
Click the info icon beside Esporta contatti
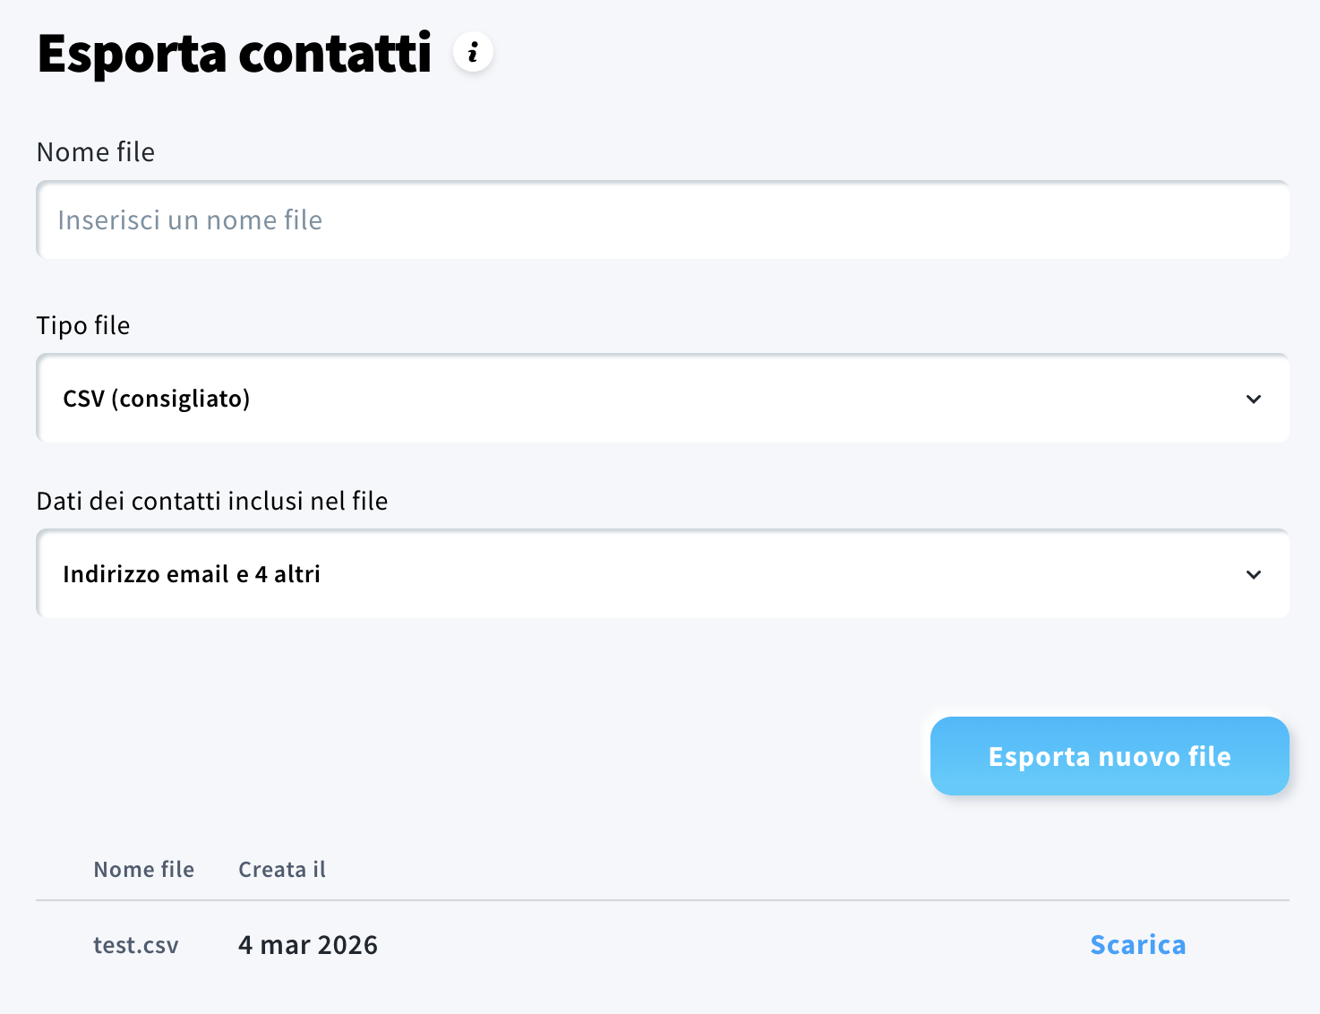point(473,52)
